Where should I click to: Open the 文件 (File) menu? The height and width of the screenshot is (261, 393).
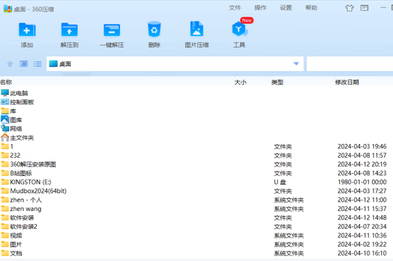235,8
